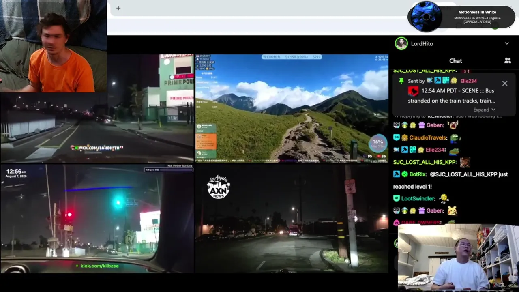This screenshot has height=292, width=519.
Task: Click the face emote in SJC_LOST_ALL_HIS_KPP's message
Action: pyautogui.click(x=465, y=162)
